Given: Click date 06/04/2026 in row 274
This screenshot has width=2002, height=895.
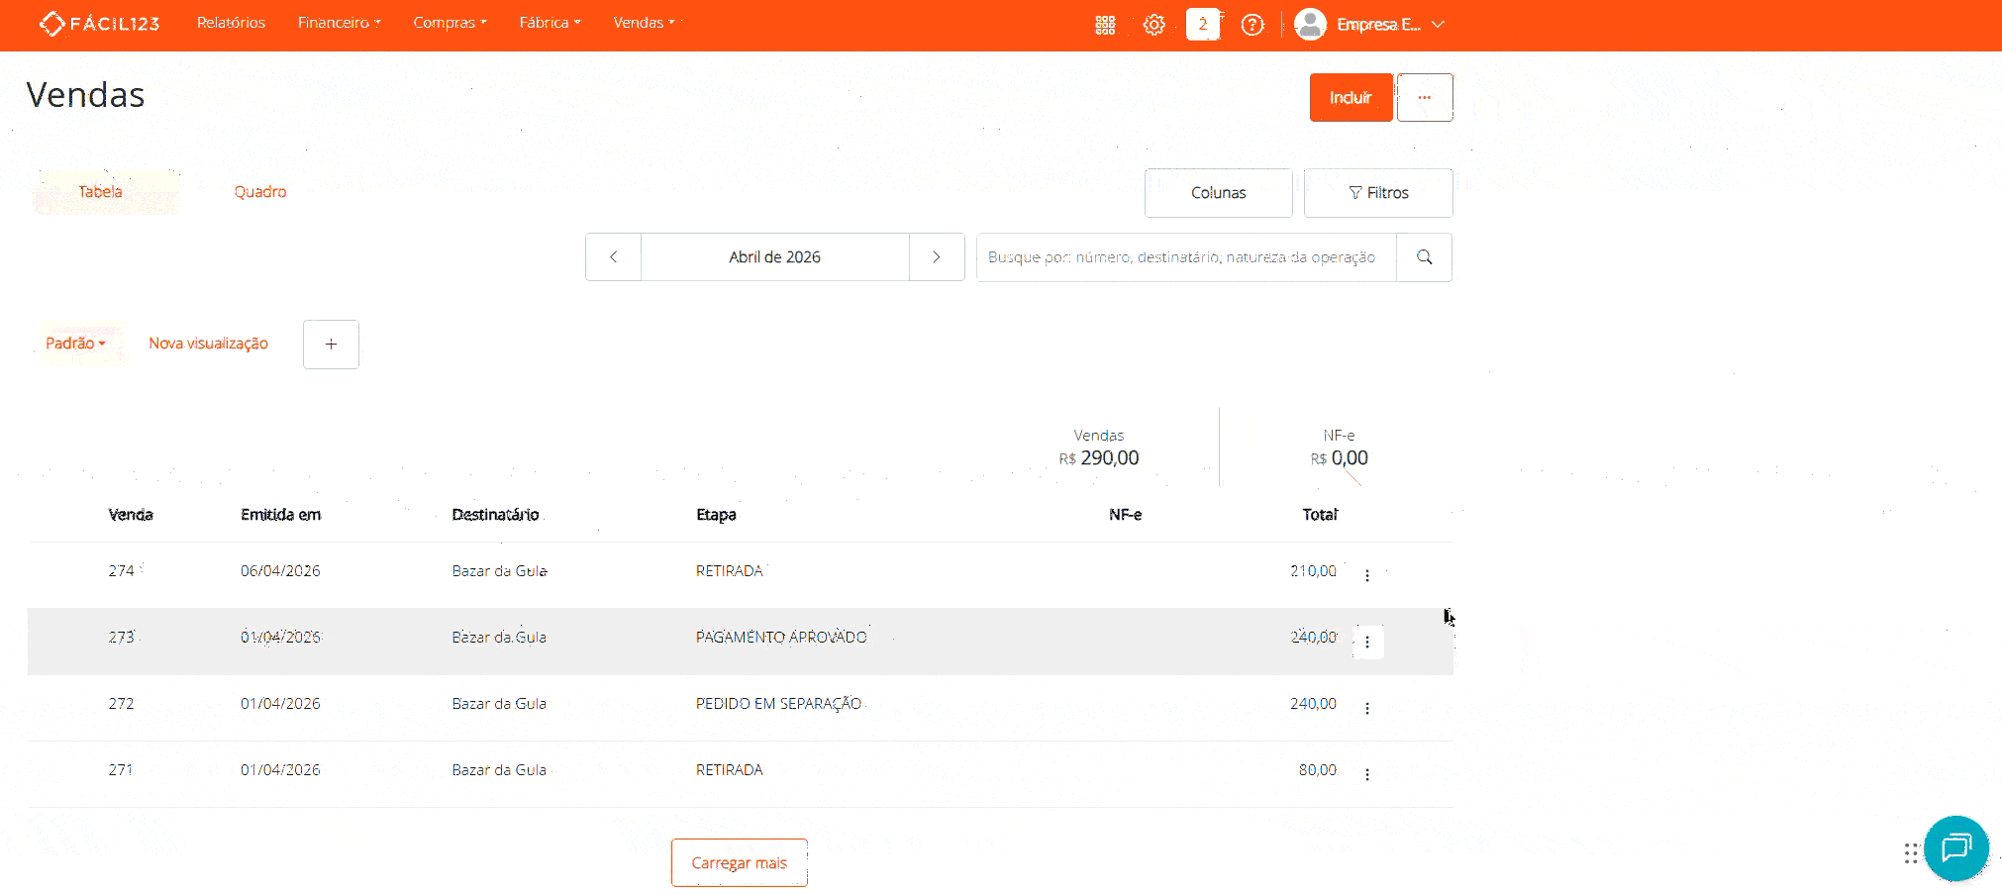Looking at the screenshot, I should point(280,571).
